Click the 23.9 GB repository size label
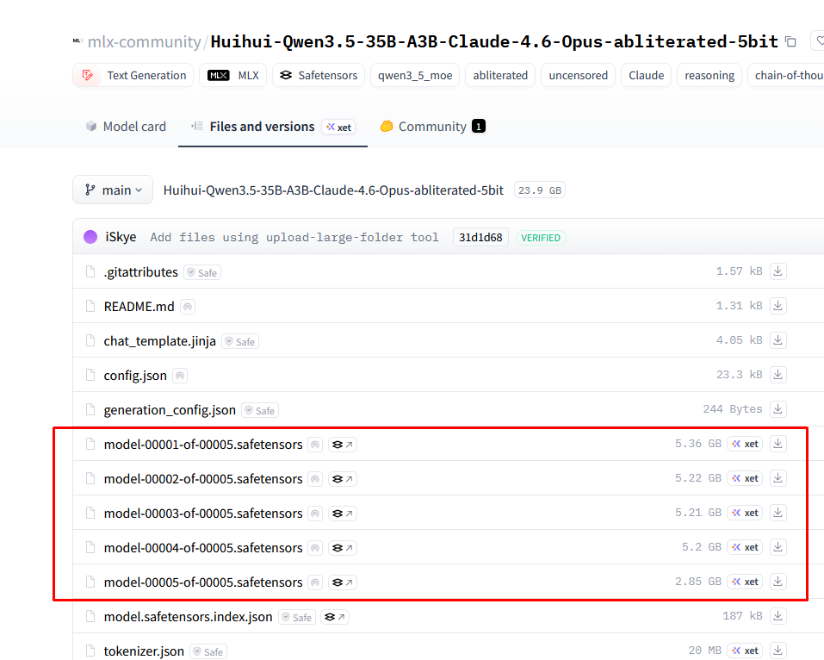 (x=540, y=190)
